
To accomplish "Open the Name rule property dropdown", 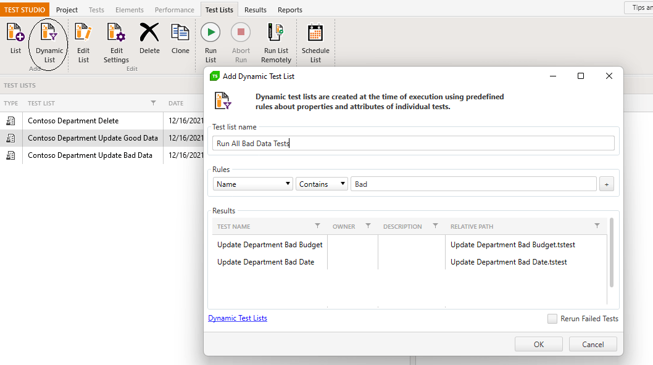I will pos(253,184).
